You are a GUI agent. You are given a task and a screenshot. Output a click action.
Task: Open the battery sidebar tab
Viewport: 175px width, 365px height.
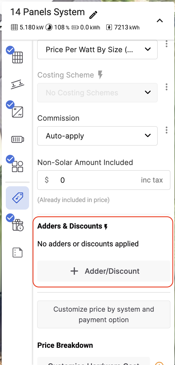(x=17, y=140)
